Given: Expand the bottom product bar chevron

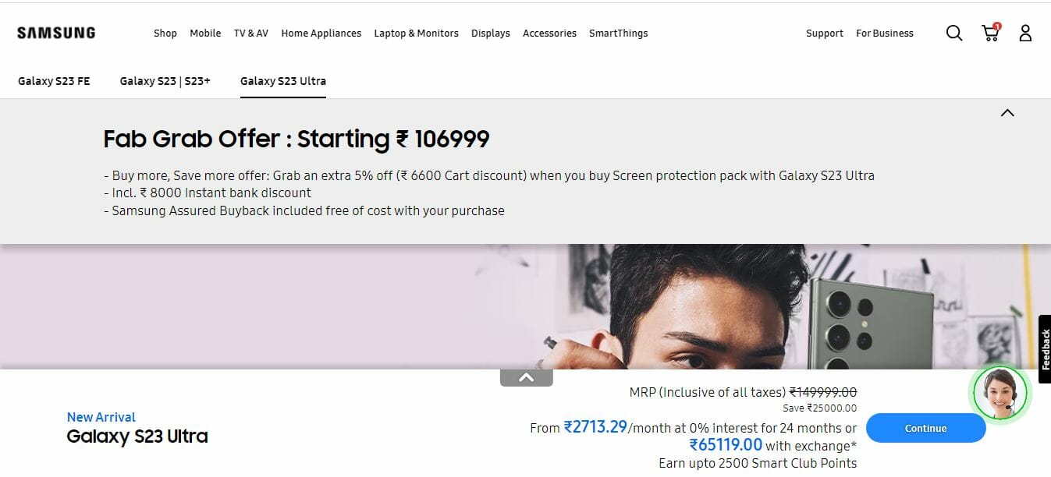Looking at the screenshot, I should click(x=527, y=377).
